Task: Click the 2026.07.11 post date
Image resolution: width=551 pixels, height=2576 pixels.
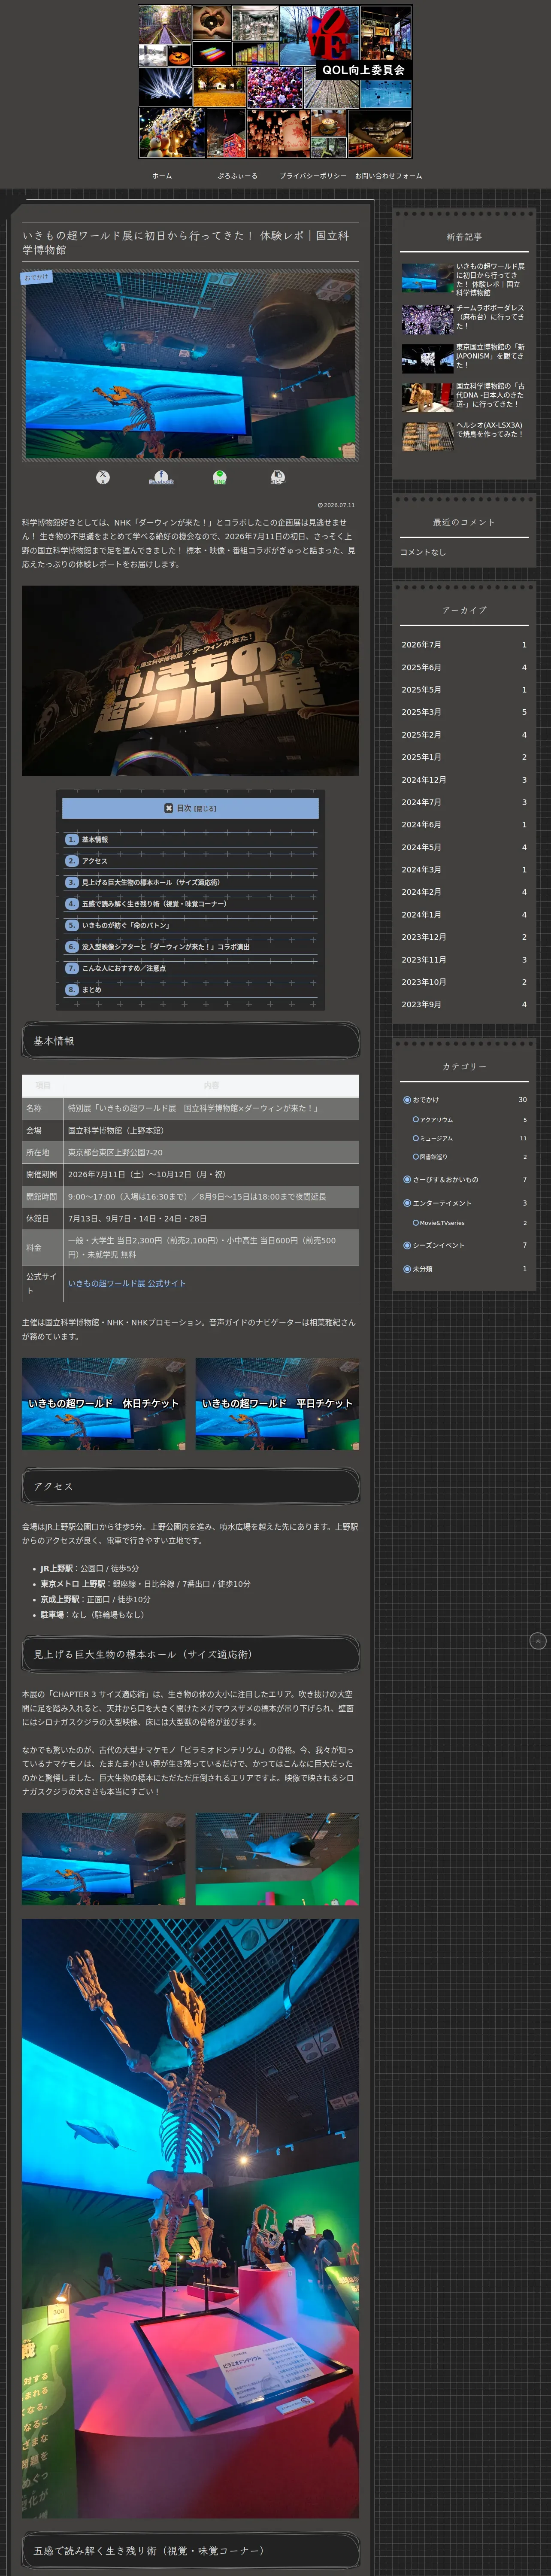Action: (337, 505)
